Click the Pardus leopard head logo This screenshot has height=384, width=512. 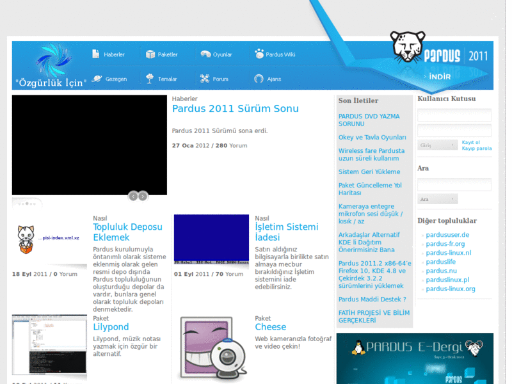pyautogui.click(x=407, y=47)
